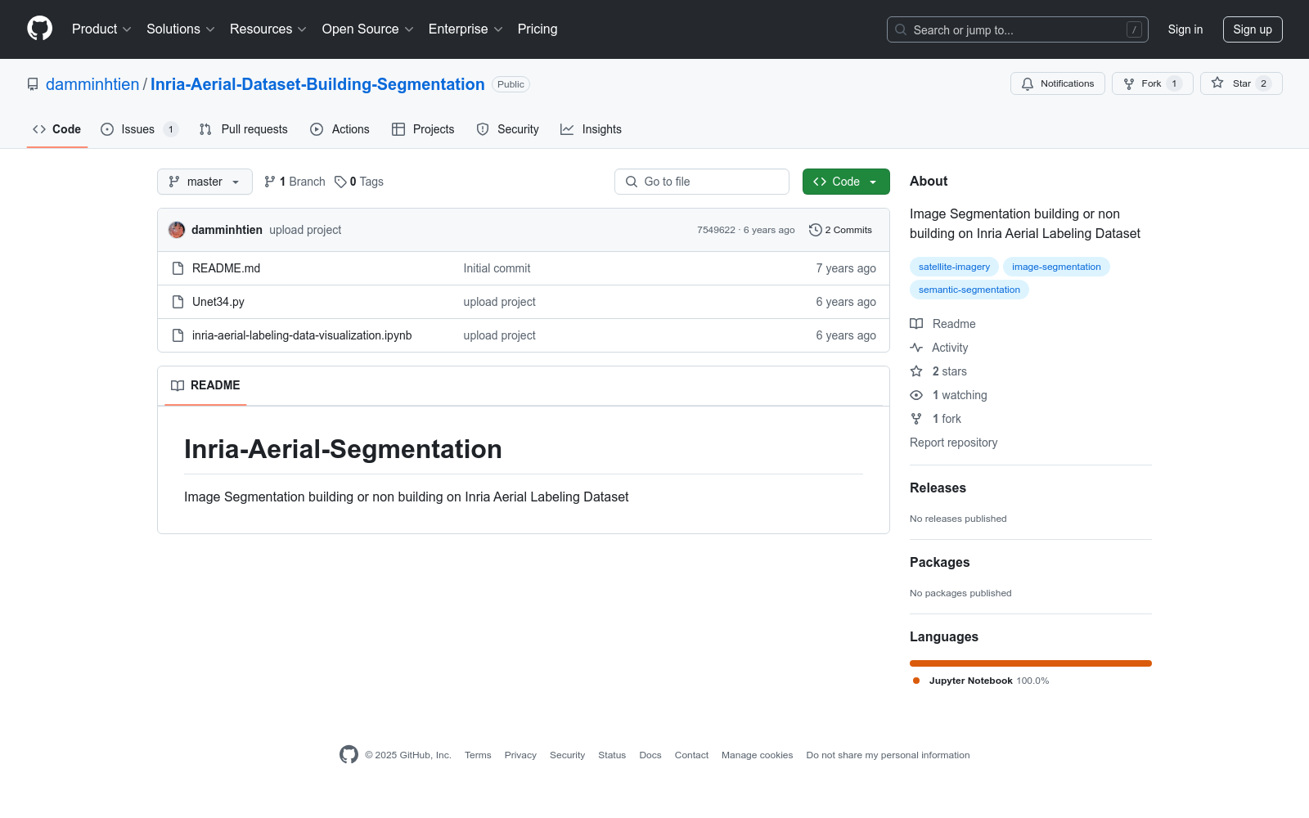
Task: Open the 'Initial commit' commit message
Action: click(497, 268)
